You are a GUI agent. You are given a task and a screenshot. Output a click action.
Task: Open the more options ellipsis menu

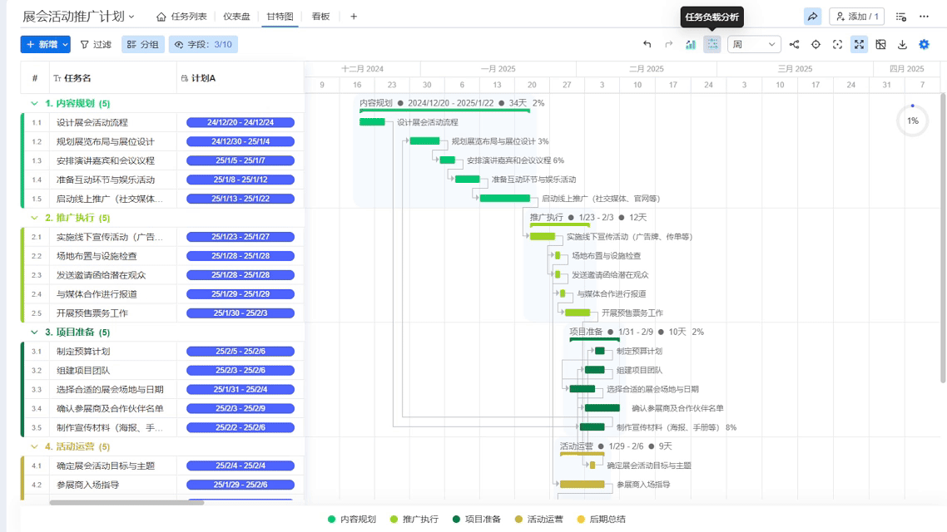(925, 16)
